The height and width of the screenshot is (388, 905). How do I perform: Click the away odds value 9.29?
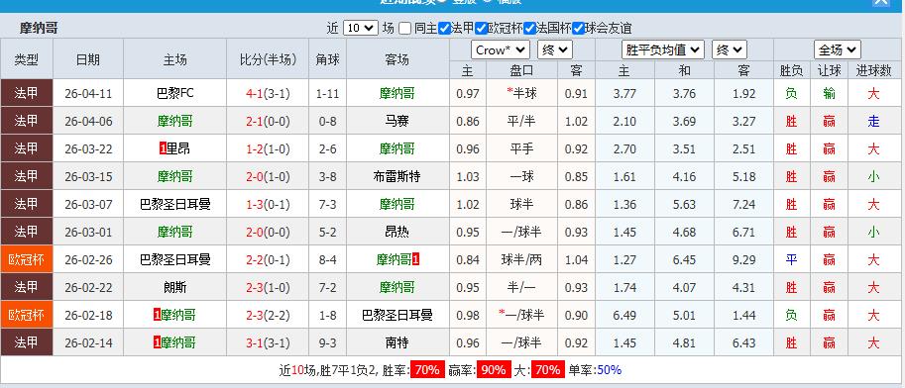pyautogui.click(x=743, y=260)
